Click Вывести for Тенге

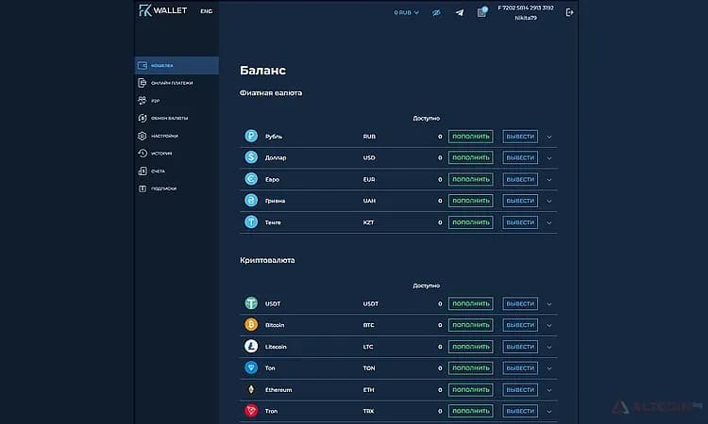(520, 222)
